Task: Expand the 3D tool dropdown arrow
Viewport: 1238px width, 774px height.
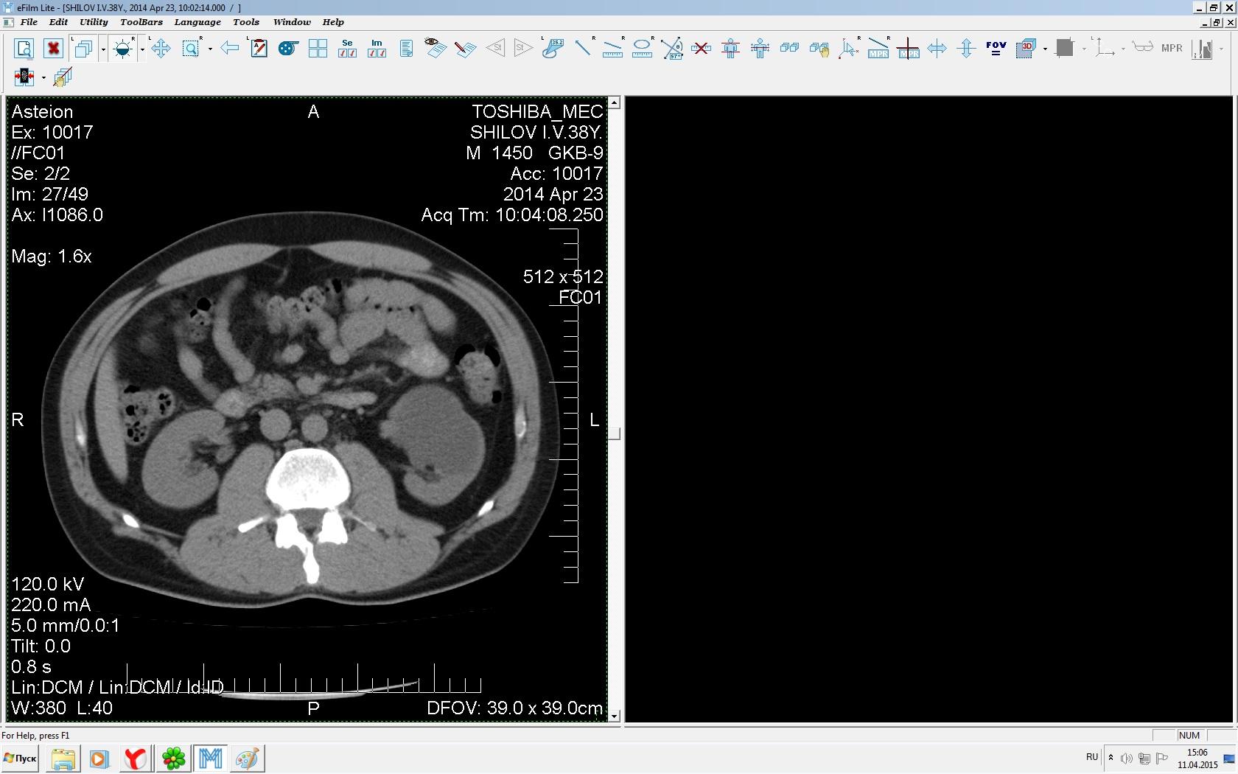Action: point(1045,49)
